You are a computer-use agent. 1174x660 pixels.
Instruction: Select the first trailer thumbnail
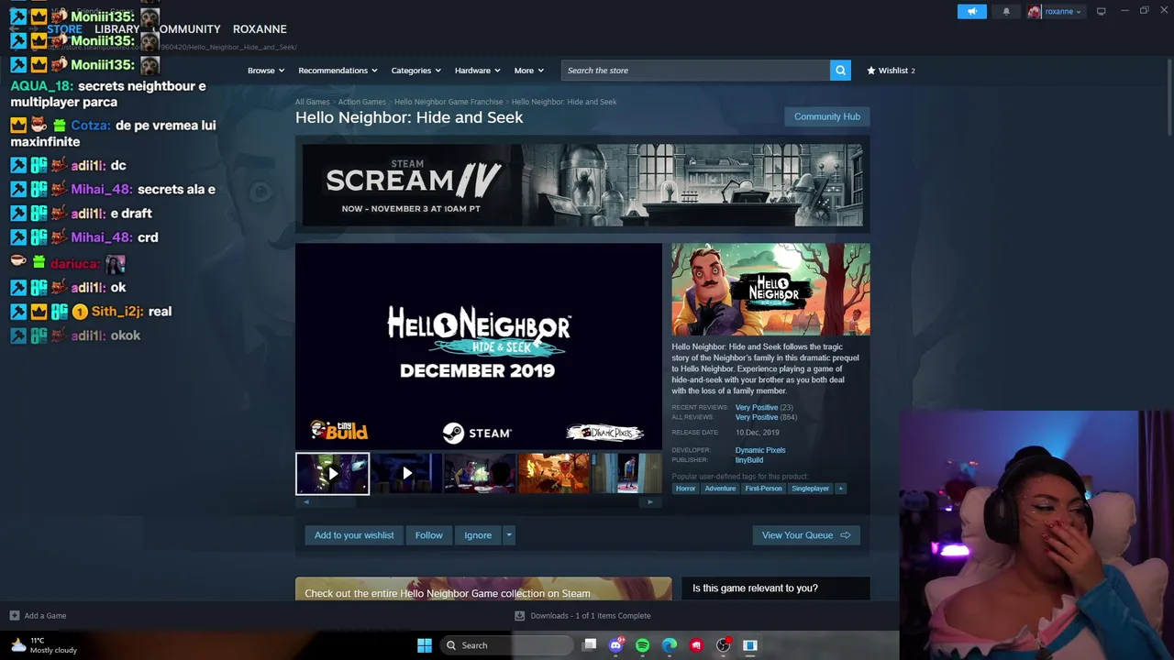click(x=332, y=474)
